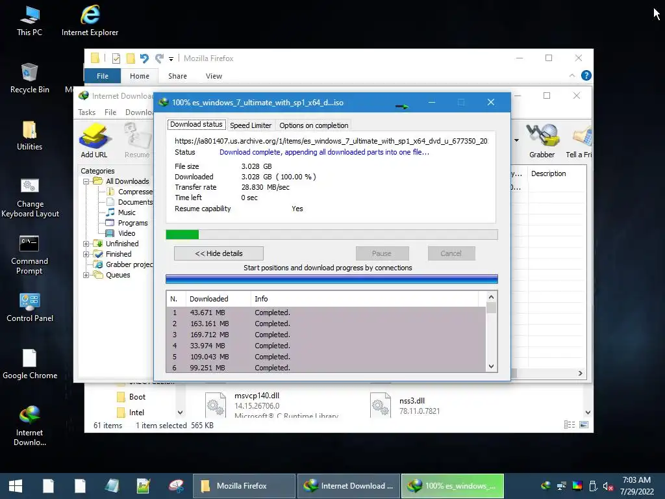Open This PC desktop icon
Image resolution: width=665 pixels, height=499 pixels.
click(29, 20)
